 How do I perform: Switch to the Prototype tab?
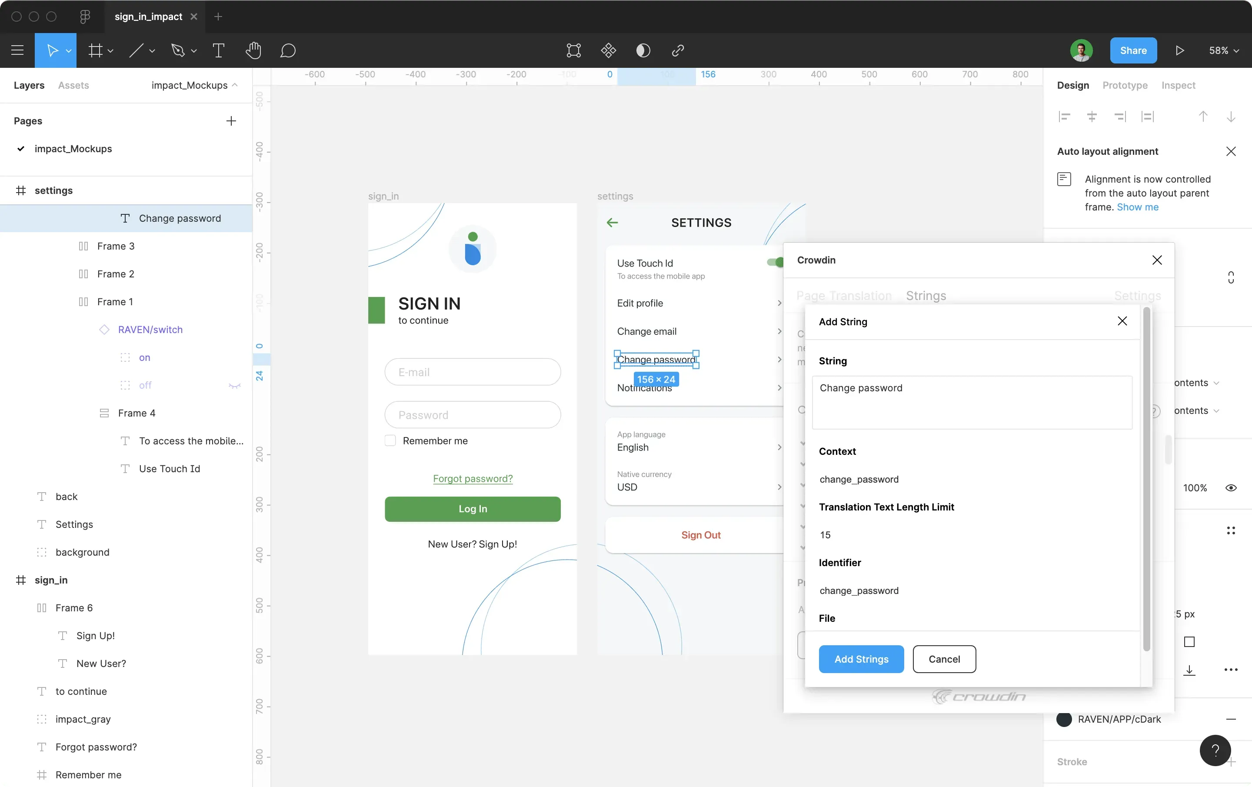click(1124, 85)
